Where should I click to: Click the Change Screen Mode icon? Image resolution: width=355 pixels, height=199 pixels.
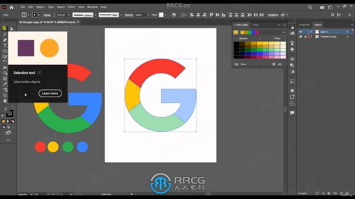pos(8,133)
